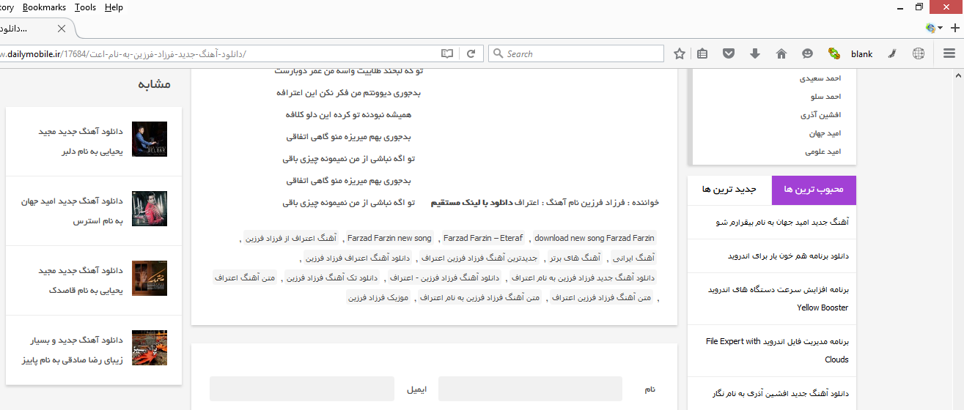Click the magnifier icon in the Search box

(x=498, y=53)
